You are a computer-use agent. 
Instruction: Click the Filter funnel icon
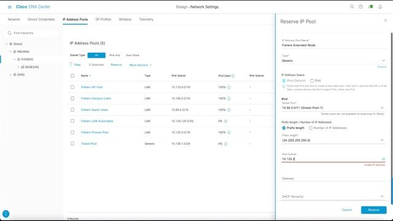(71, 64)
